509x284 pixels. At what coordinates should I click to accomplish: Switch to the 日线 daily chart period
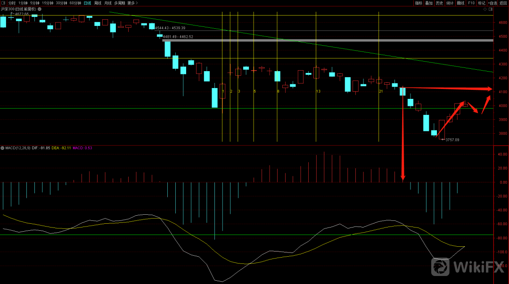87,3
